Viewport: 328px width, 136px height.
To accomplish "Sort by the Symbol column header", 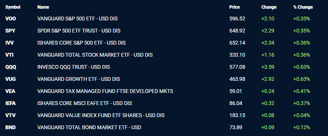I will pyautogui.click(x=13, y=7).
